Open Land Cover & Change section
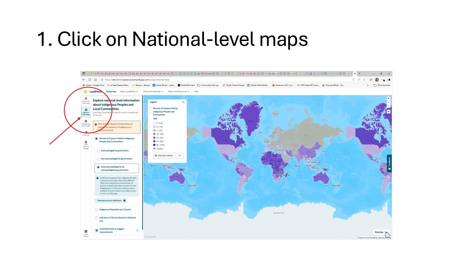The image size is (473, 266). [x=86, y=144]
